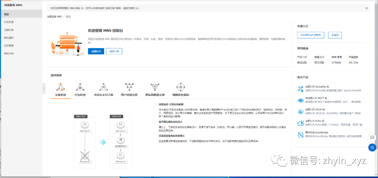This screenshot has height=178, width=378.
Task: Click the 快捷入口 section heading
Action: coord(302,26)
